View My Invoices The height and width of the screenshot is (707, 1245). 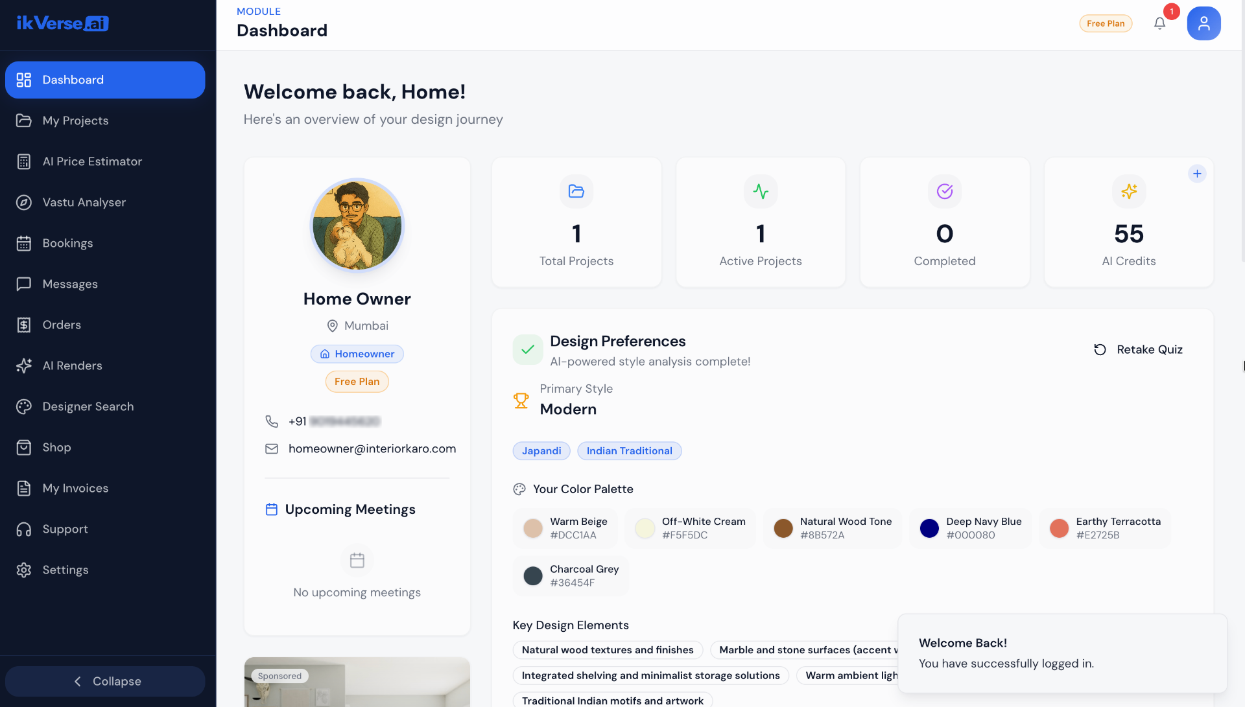click(105, 488)
